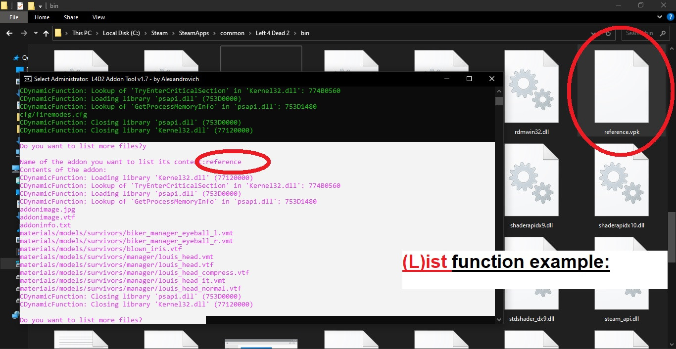Refresh the bin folder view

click(608, 33)
